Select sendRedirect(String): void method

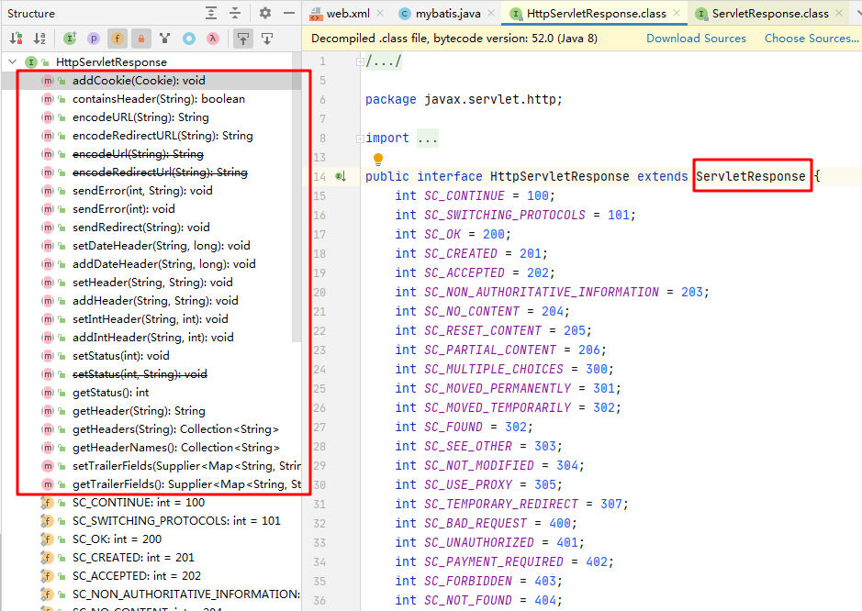(x=141, y=228)
